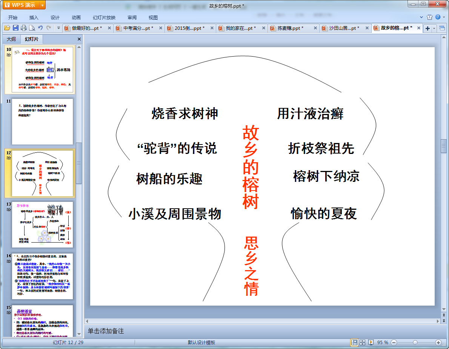Expand the quick access toolbar customize dropdown

coord(58,28)
